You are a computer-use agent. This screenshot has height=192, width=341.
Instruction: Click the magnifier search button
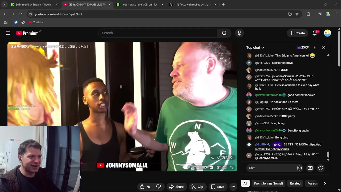coord(224,33)
